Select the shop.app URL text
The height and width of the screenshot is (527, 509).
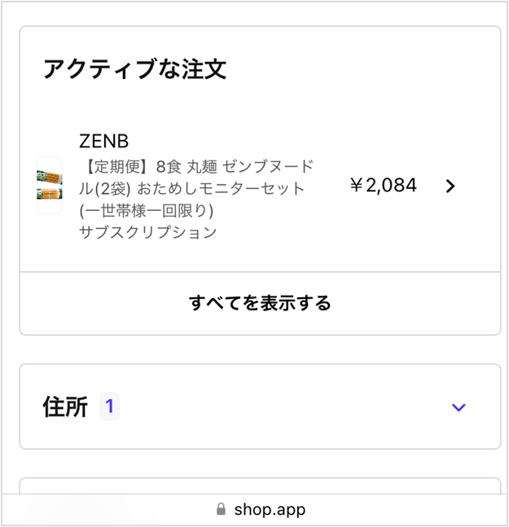pos(270,510)
